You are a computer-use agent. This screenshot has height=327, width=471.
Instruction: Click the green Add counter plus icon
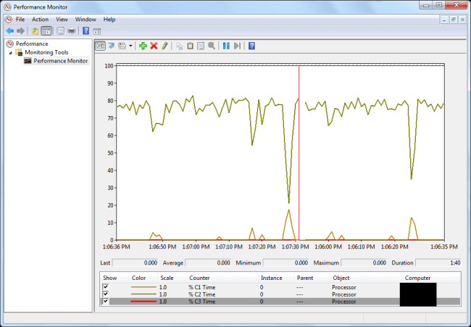(x=143, y=46)
